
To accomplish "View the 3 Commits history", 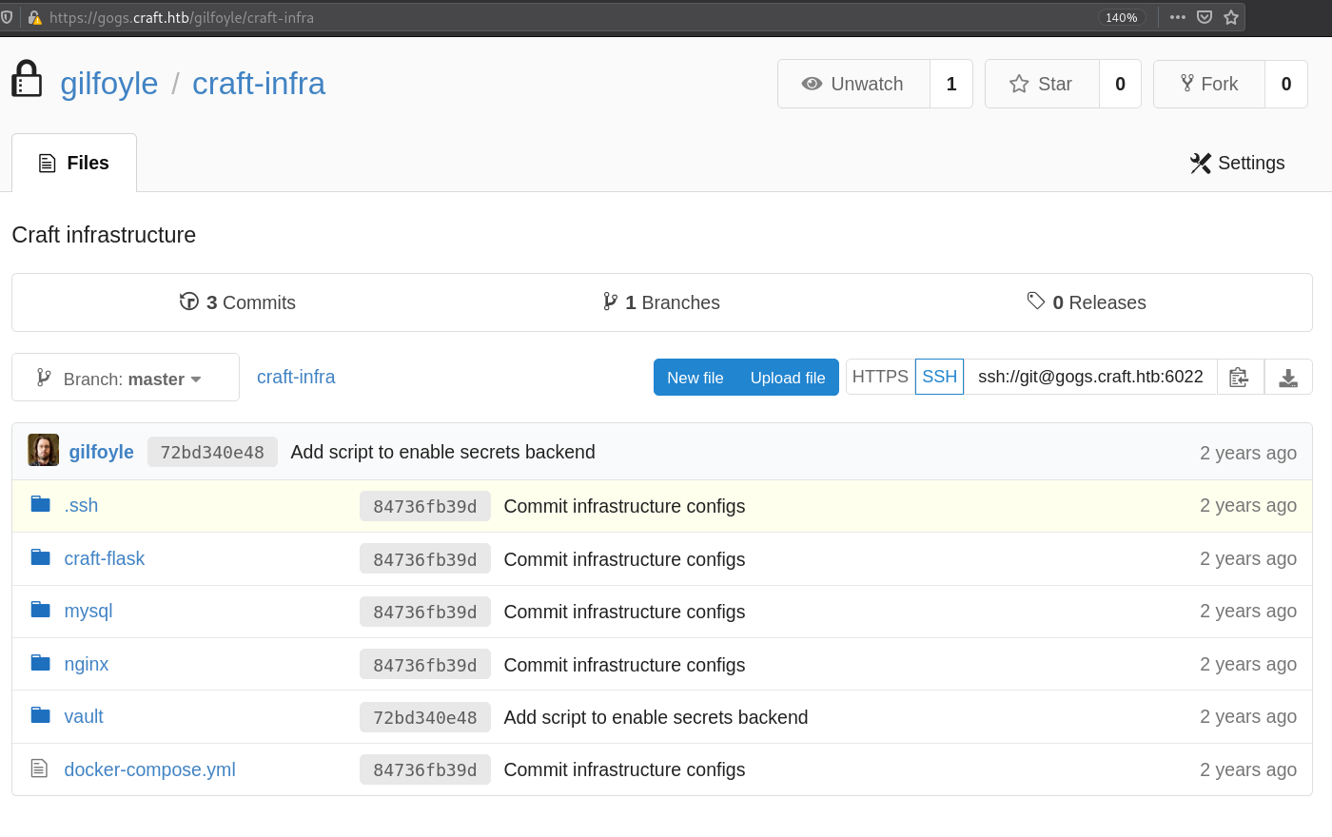I will point(238,302).
